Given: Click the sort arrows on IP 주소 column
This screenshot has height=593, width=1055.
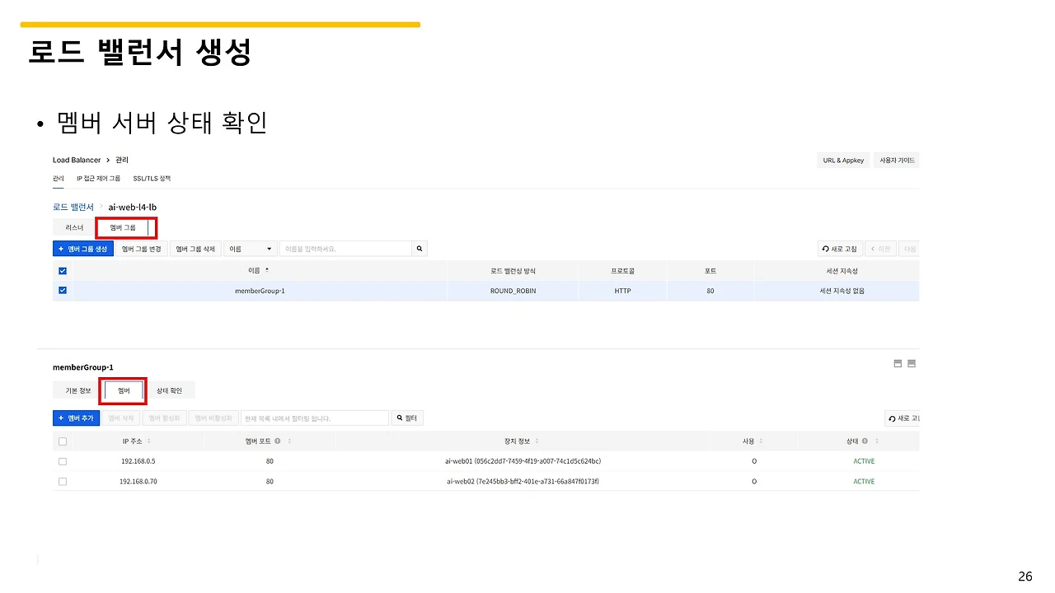Looking at the screenshot, I should (x=148, y=441).
